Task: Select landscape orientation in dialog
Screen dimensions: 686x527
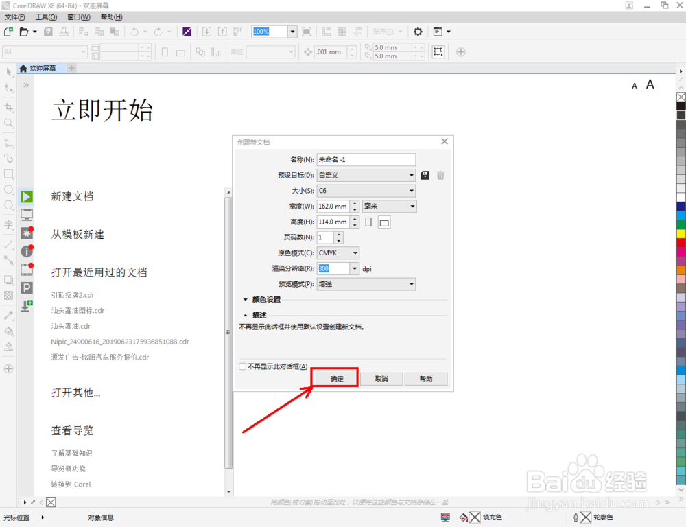Action: (x=384, y=222)
